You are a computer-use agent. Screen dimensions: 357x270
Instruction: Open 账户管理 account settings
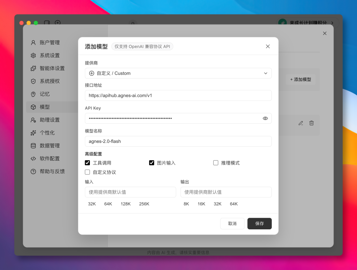(50, 43)
